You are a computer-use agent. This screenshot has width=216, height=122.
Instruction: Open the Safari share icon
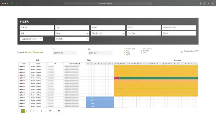[x=205, y=4]
